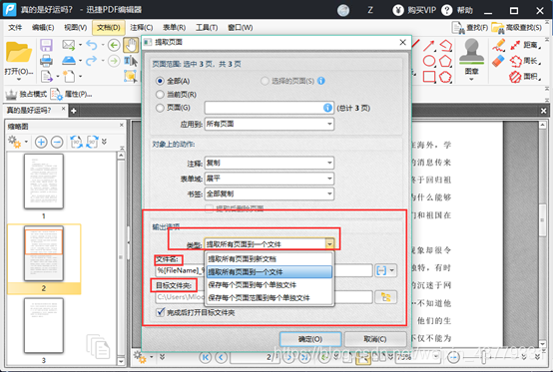
Task: Click 查找(F) search button
Action: point(470,28)
